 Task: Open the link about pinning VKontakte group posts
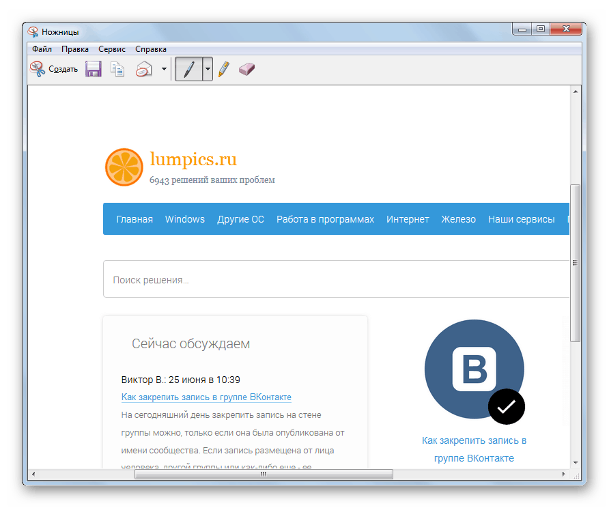[206, 397]
